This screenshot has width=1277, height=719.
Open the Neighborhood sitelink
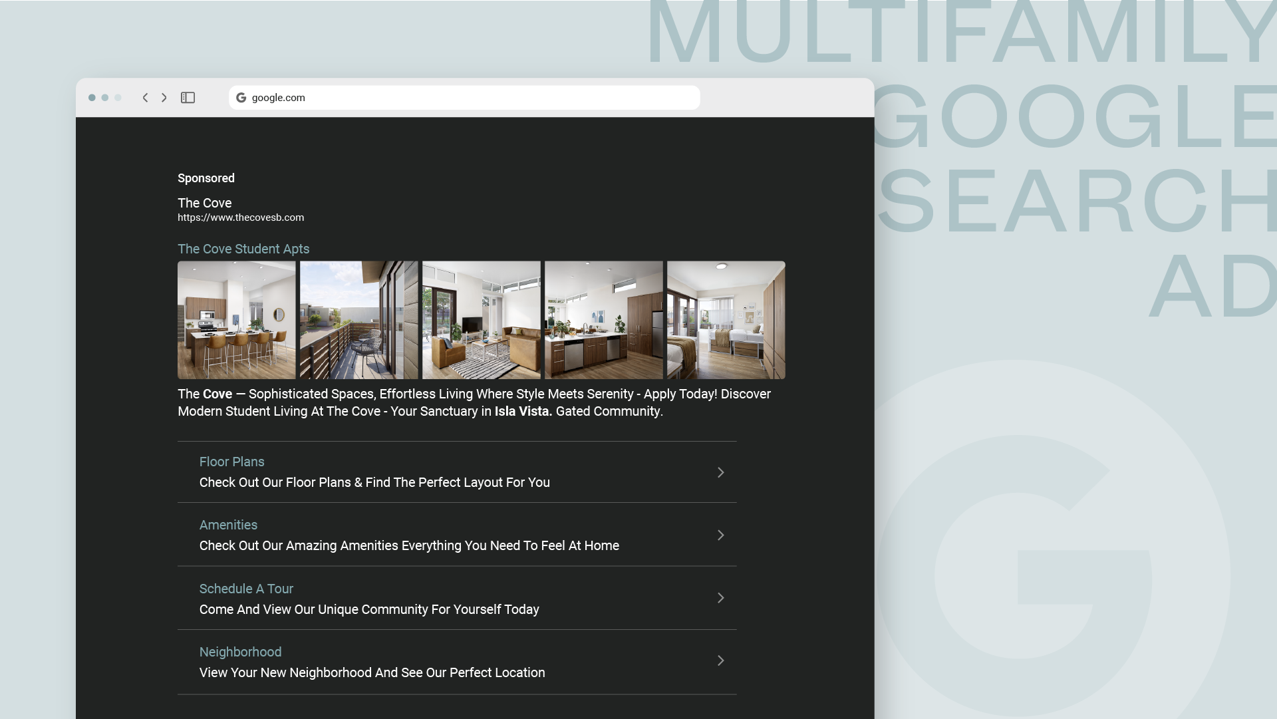click(240, 652)
